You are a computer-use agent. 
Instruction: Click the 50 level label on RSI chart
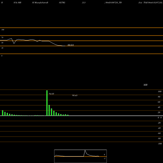2,43
